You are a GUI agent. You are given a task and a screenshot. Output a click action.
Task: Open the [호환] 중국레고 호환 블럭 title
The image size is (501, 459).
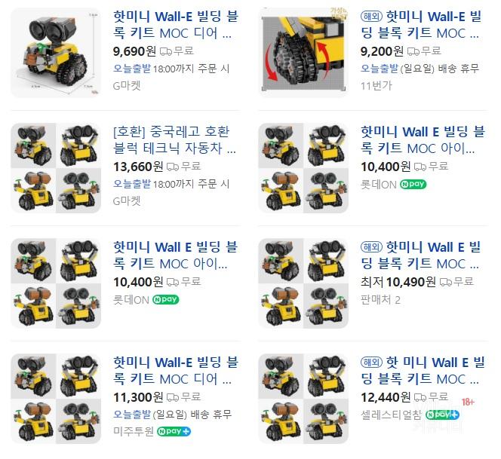[x=174, y=140]
